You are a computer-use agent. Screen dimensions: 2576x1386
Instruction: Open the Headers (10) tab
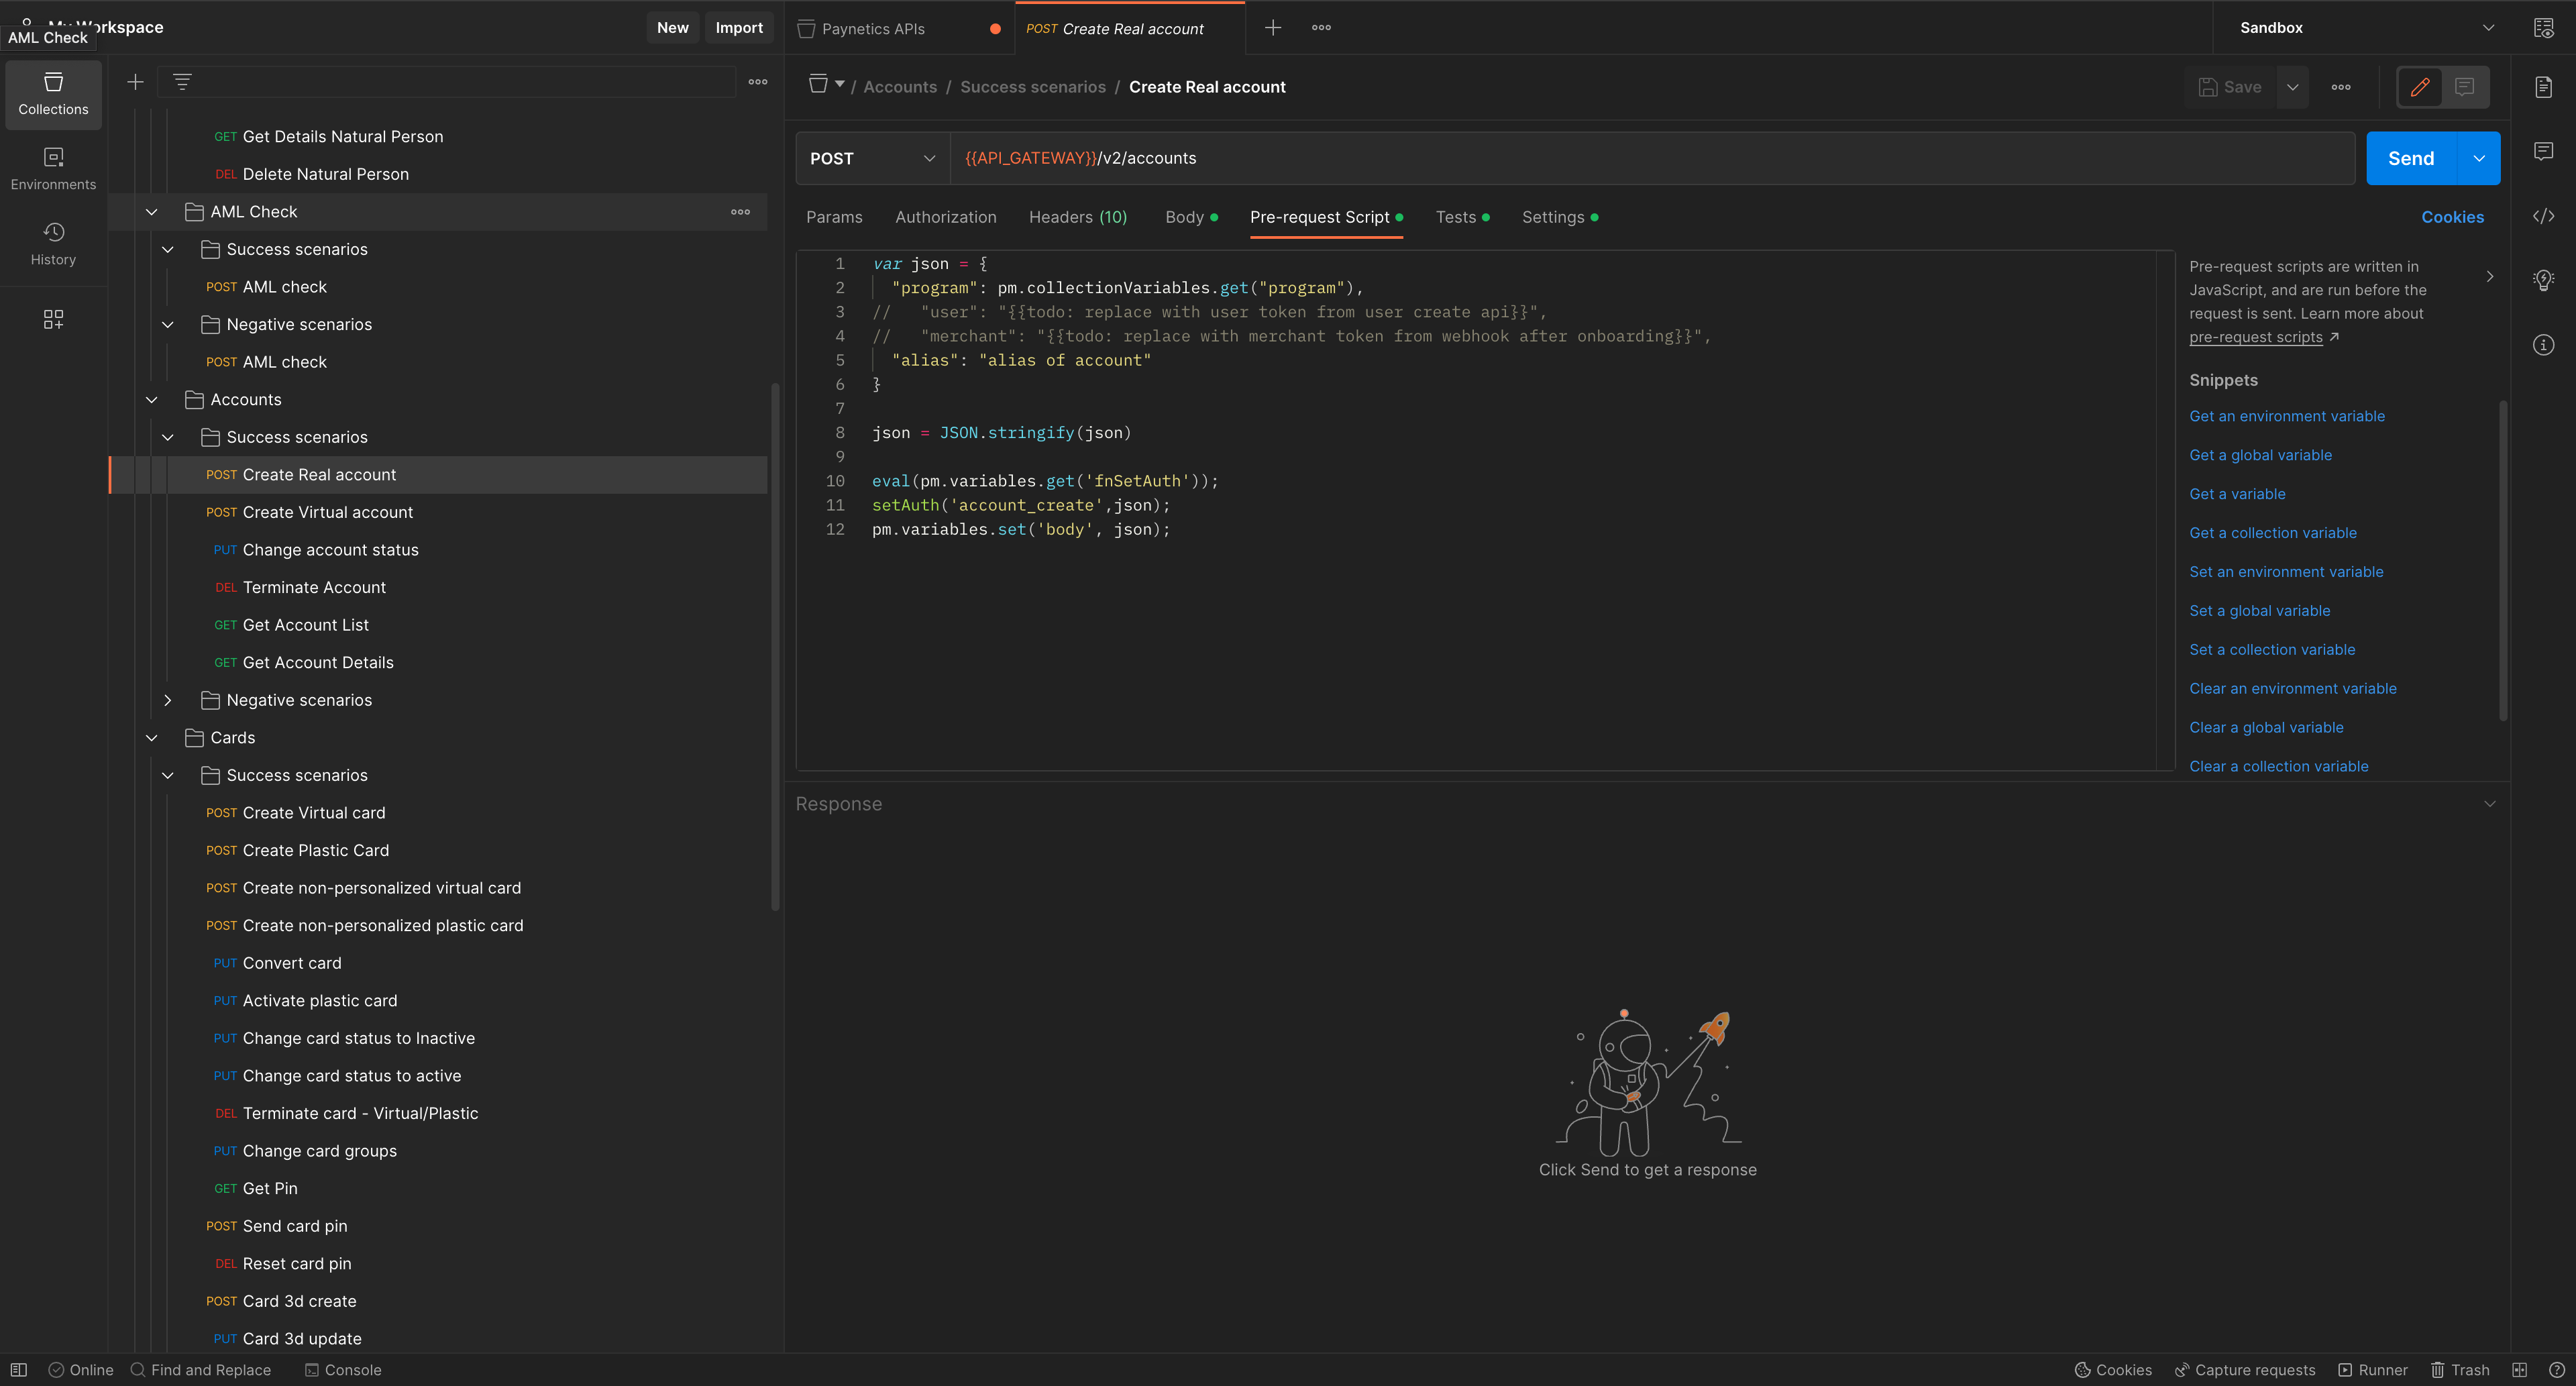click(x=1077, y=217)
